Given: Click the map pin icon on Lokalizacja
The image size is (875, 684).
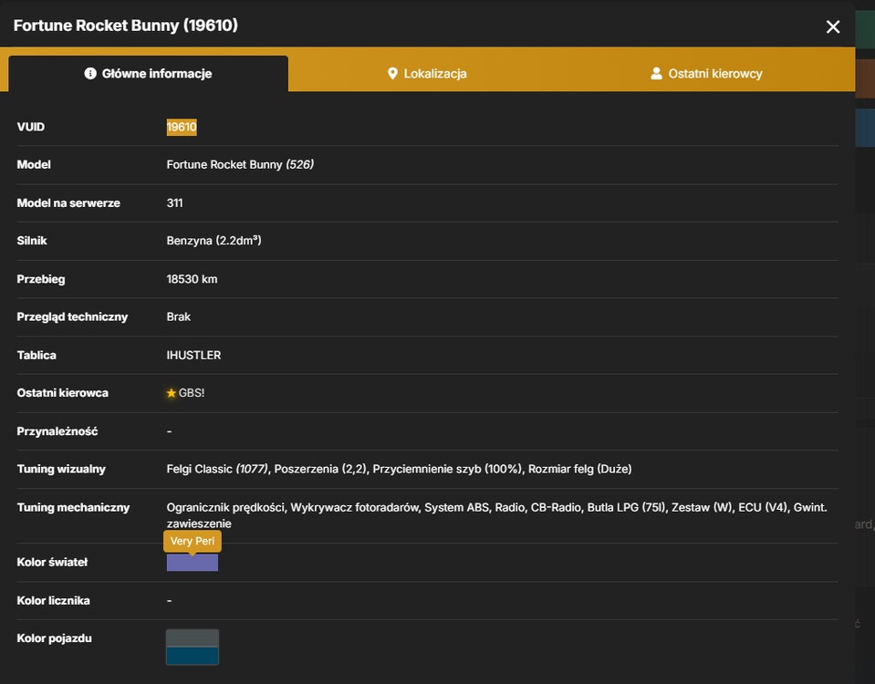Looking at the screenshot, I should tap(392, 74).
